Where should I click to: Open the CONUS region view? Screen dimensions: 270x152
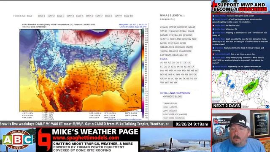point(164,27)
